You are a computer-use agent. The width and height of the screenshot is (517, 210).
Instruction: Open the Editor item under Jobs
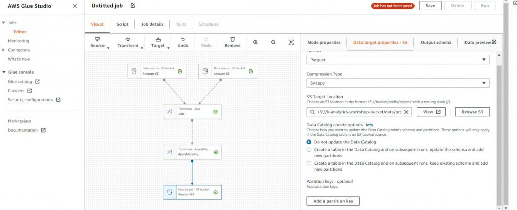[20, 32]
